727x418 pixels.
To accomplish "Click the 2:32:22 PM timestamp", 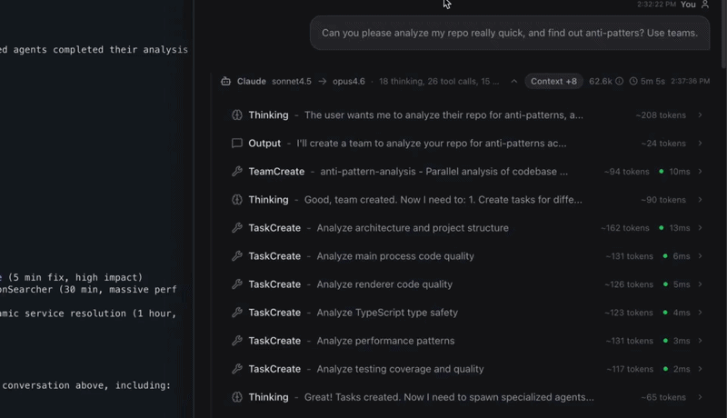I will click(656, 5).
